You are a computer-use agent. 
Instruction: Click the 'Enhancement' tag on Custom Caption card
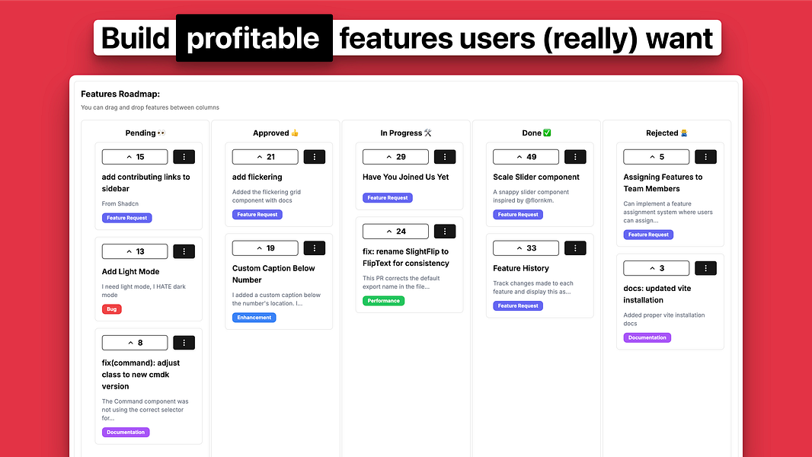pos(254,317)
